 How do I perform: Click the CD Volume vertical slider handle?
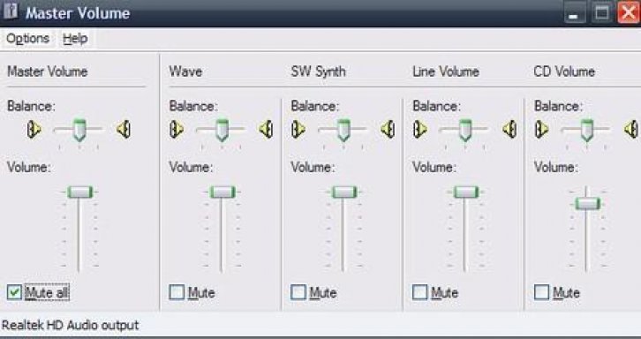(x=587, y=203)
